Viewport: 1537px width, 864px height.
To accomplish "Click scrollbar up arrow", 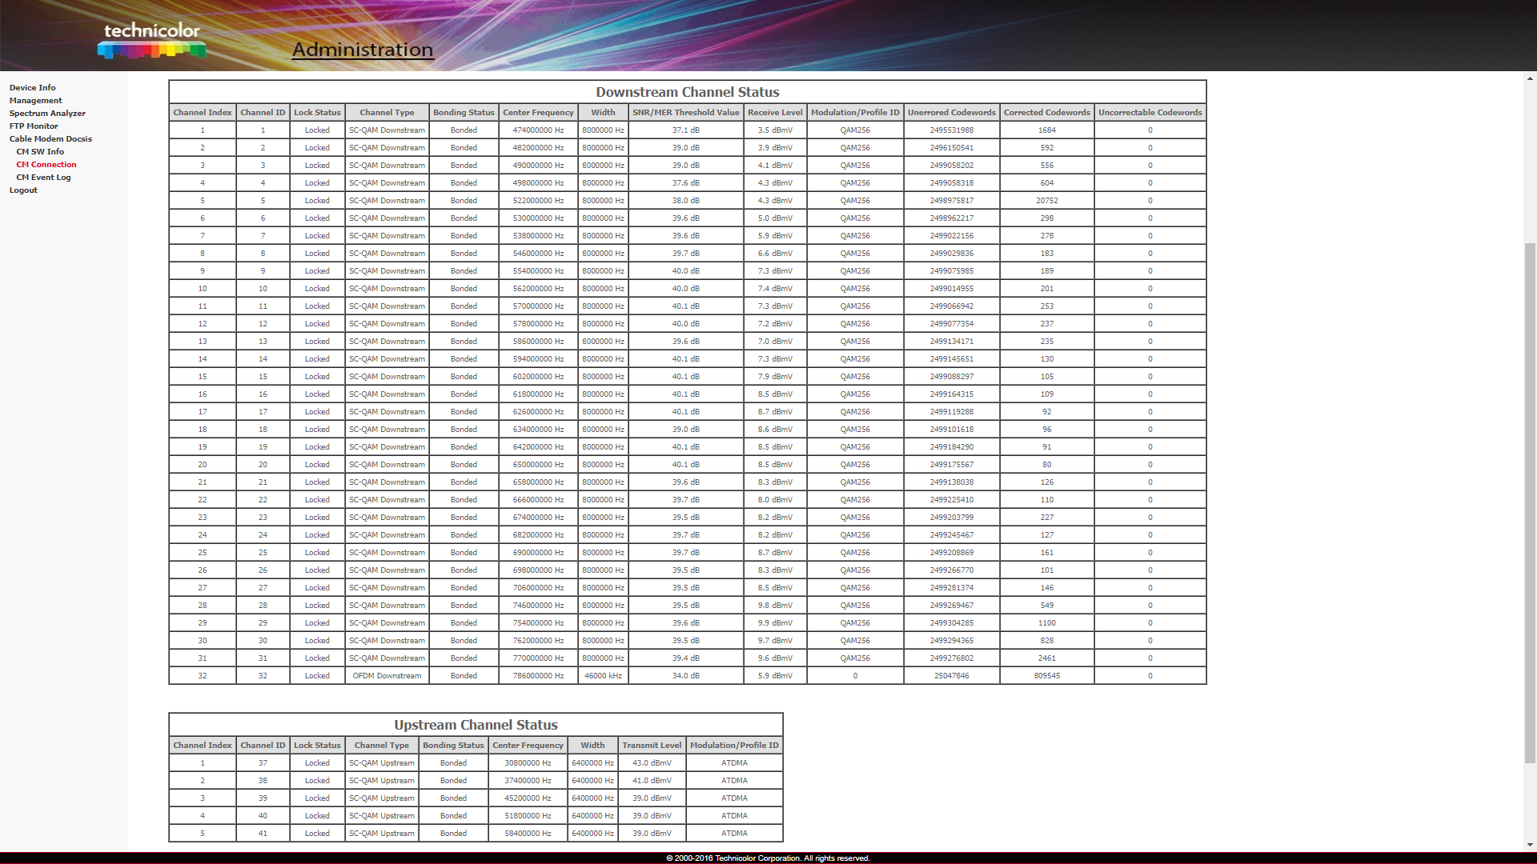I will (1530, 78).
